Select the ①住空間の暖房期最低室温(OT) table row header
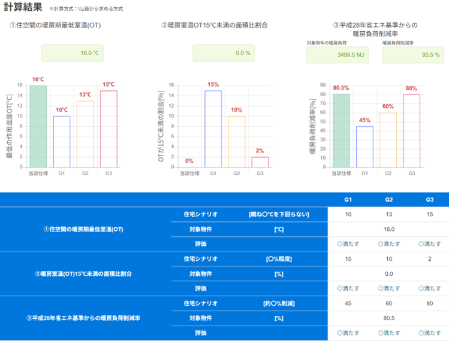The width and height of the screenshot is (449, 341). (x=83, y=229)
